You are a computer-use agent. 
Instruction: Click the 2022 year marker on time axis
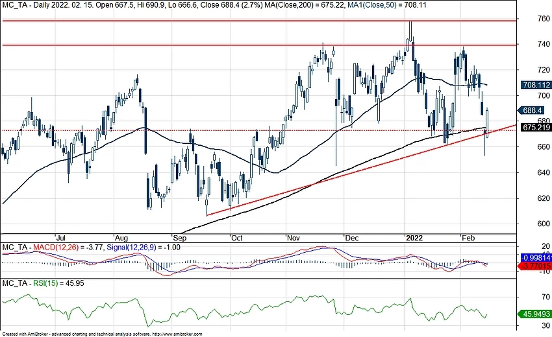click(x=413, y=238)
